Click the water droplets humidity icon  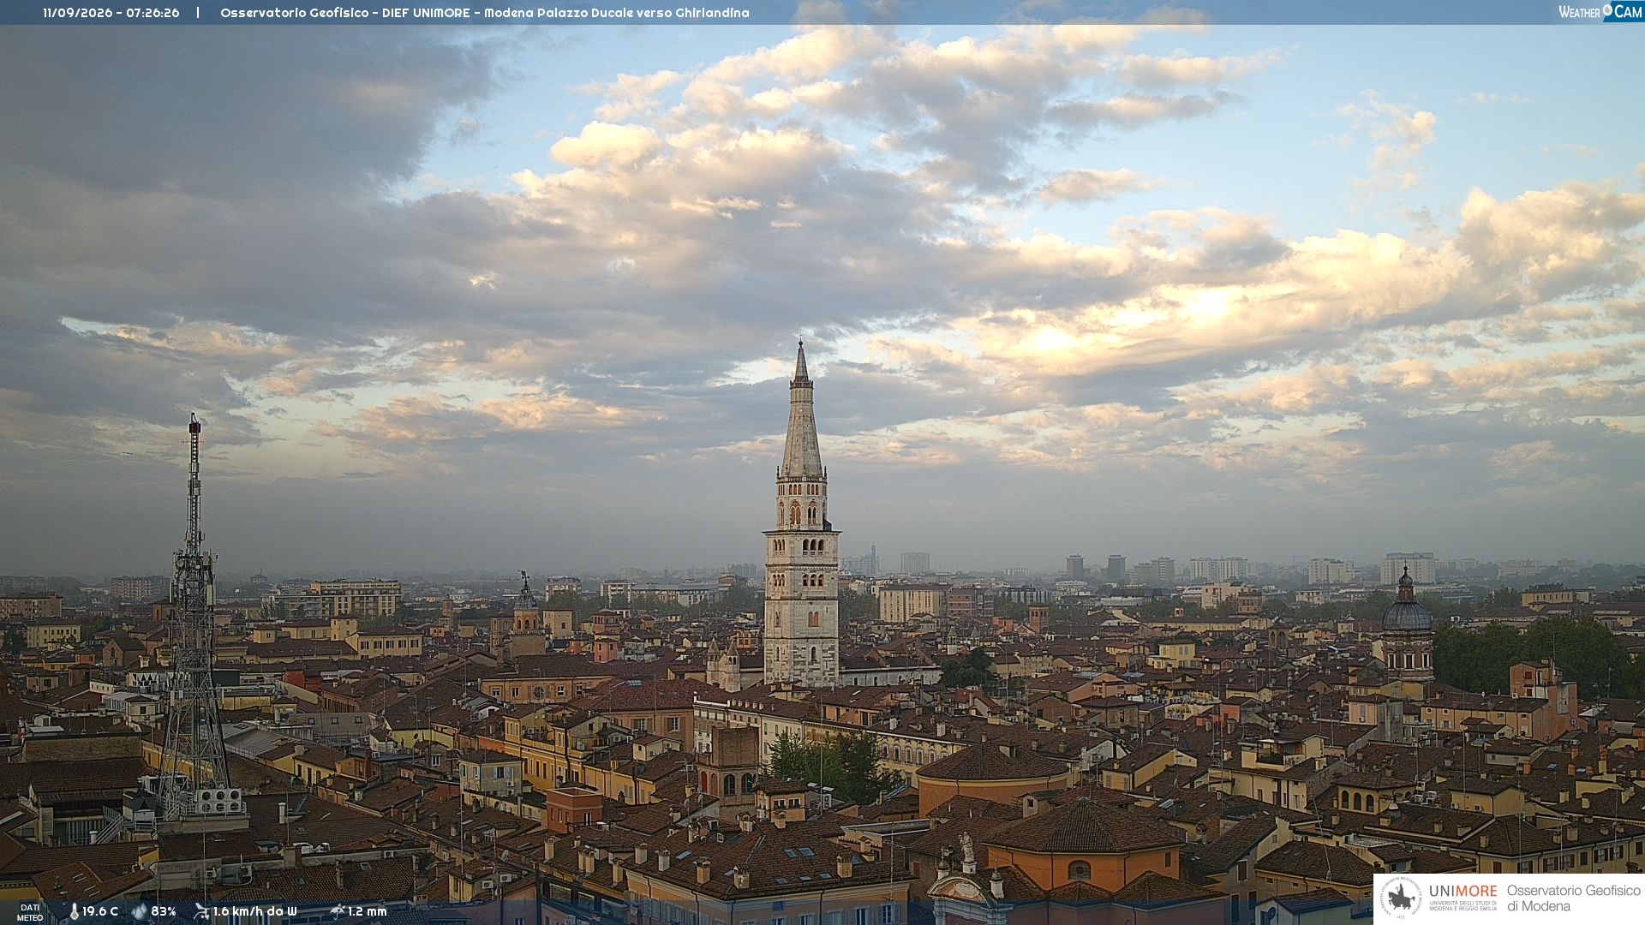140,911
